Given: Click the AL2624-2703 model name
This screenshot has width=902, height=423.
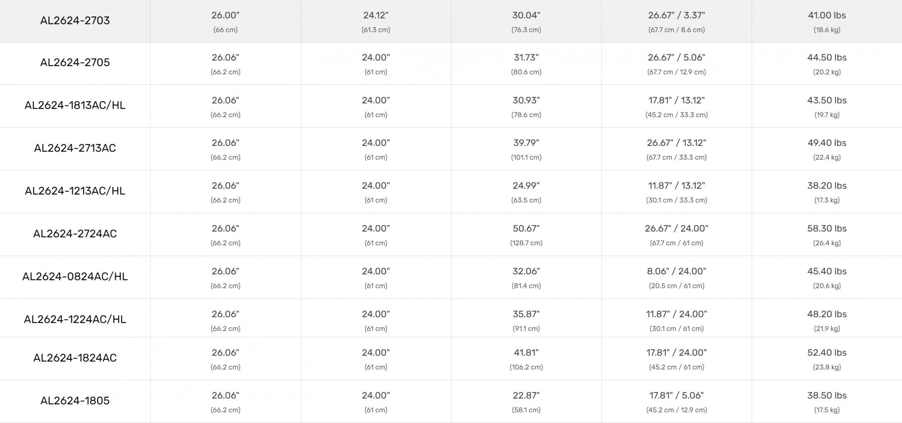Looking at the screenshot, I should click(x=75, y=21).
